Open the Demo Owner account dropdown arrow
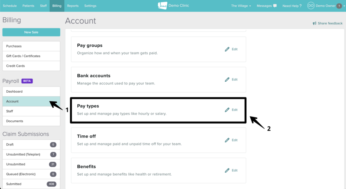 [344, 6]
